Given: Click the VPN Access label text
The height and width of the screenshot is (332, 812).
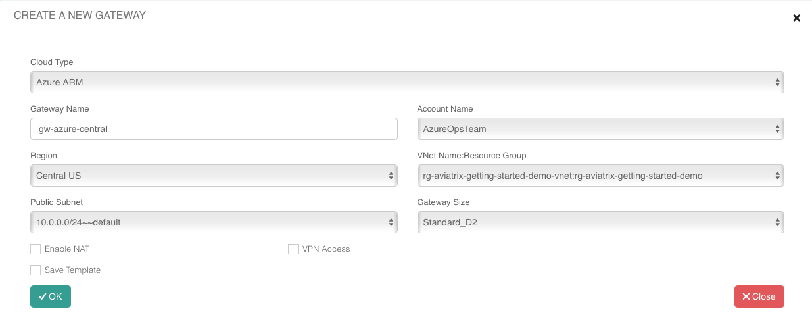Looking at the screenshot, I should pos(326,249).
